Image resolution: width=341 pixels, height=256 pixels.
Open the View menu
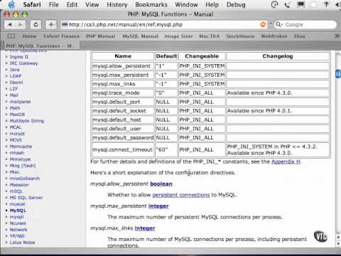(92, 4)
